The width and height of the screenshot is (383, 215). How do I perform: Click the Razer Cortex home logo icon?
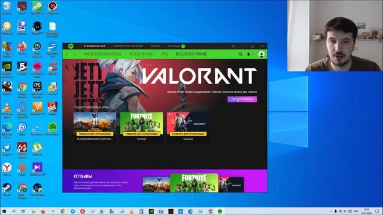pos(71,46)
